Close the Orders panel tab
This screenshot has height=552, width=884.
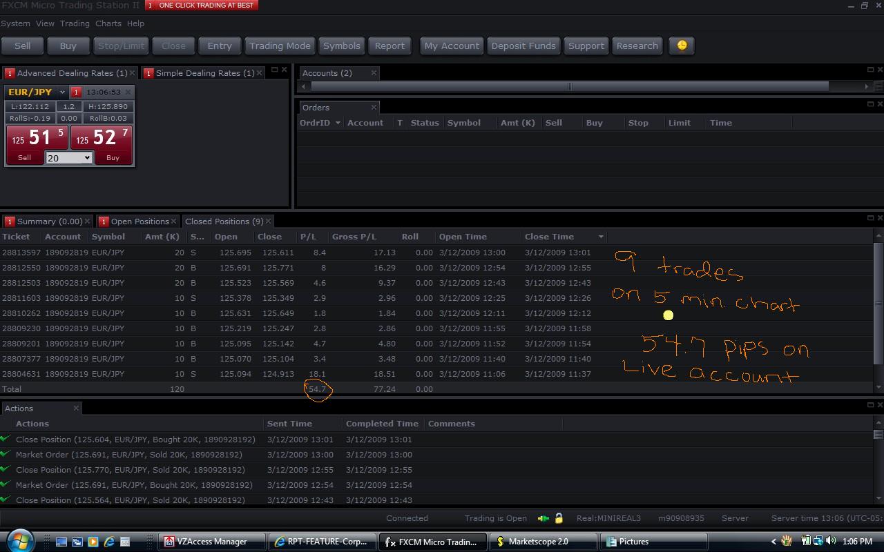374,108
